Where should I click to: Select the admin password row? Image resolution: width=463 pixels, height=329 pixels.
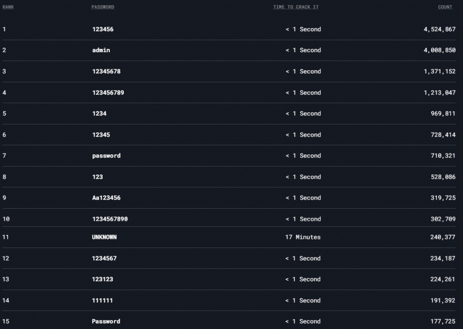[x=101, y=50]
